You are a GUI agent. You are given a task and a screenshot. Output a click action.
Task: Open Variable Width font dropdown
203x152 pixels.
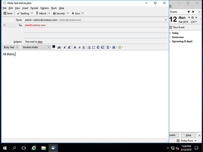click(36, 47)
